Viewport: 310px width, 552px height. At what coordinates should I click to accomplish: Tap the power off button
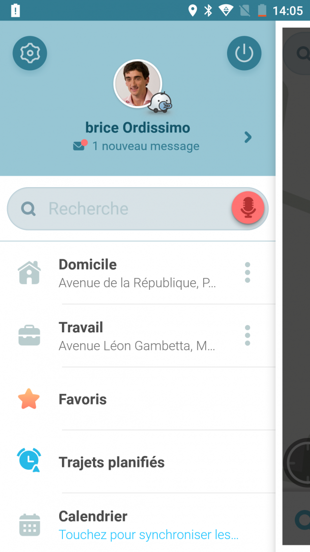tap(244, 53)
